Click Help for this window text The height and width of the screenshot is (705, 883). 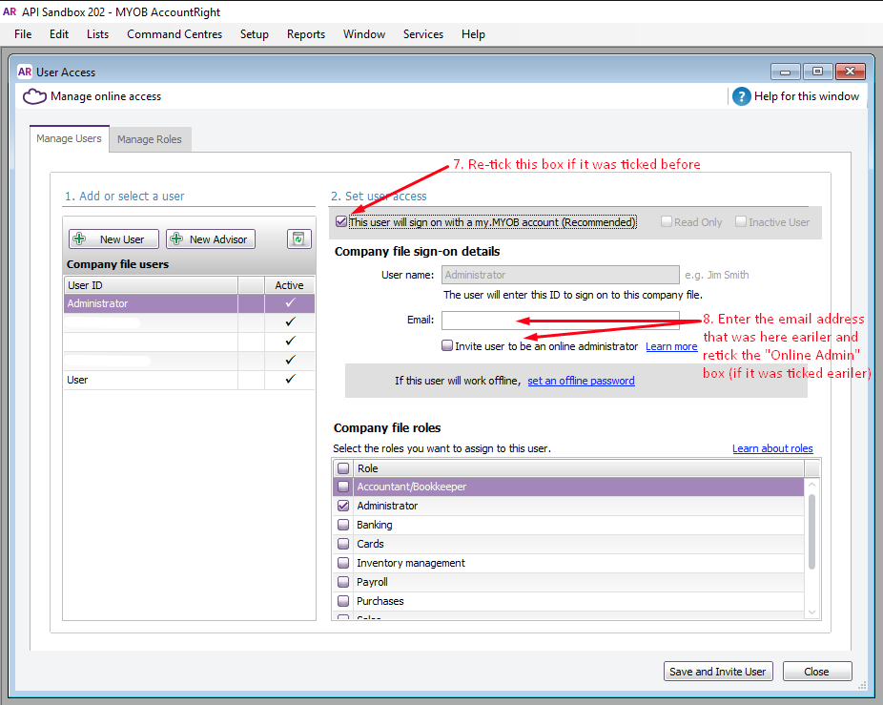(x=807, y=96)
